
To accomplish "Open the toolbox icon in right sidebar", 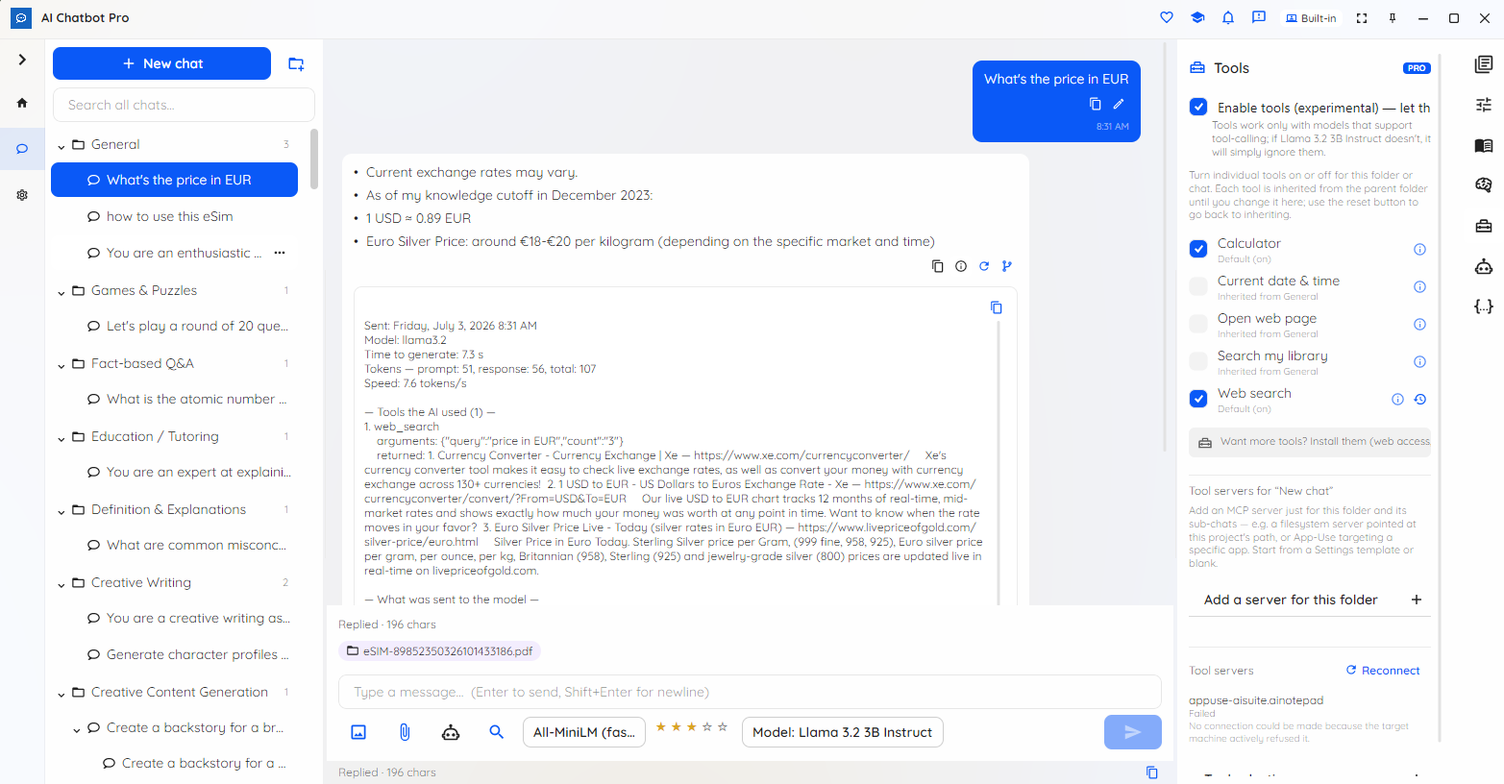I will (1484, 226).
